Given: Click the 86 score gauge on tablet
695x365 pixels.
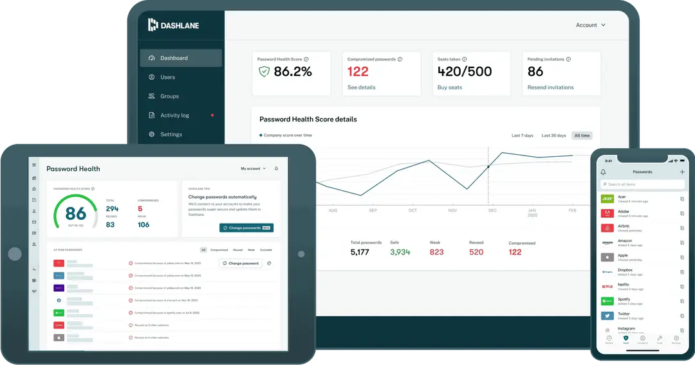Looking at the screenshot, I should [x=76, y=213].
